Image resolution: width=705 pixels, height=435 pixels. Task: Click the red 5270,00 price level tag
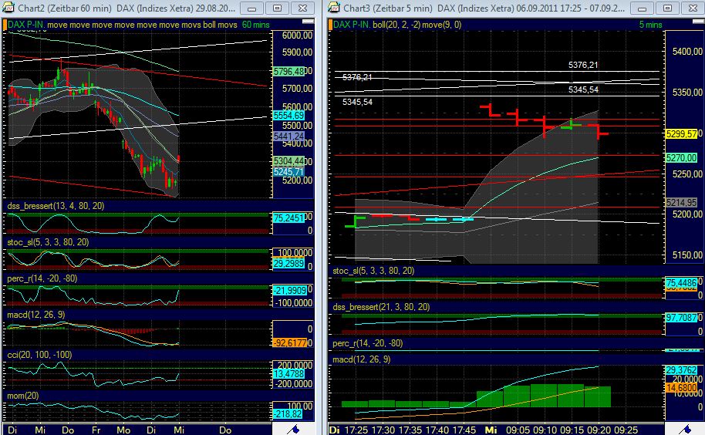(682, 157)
